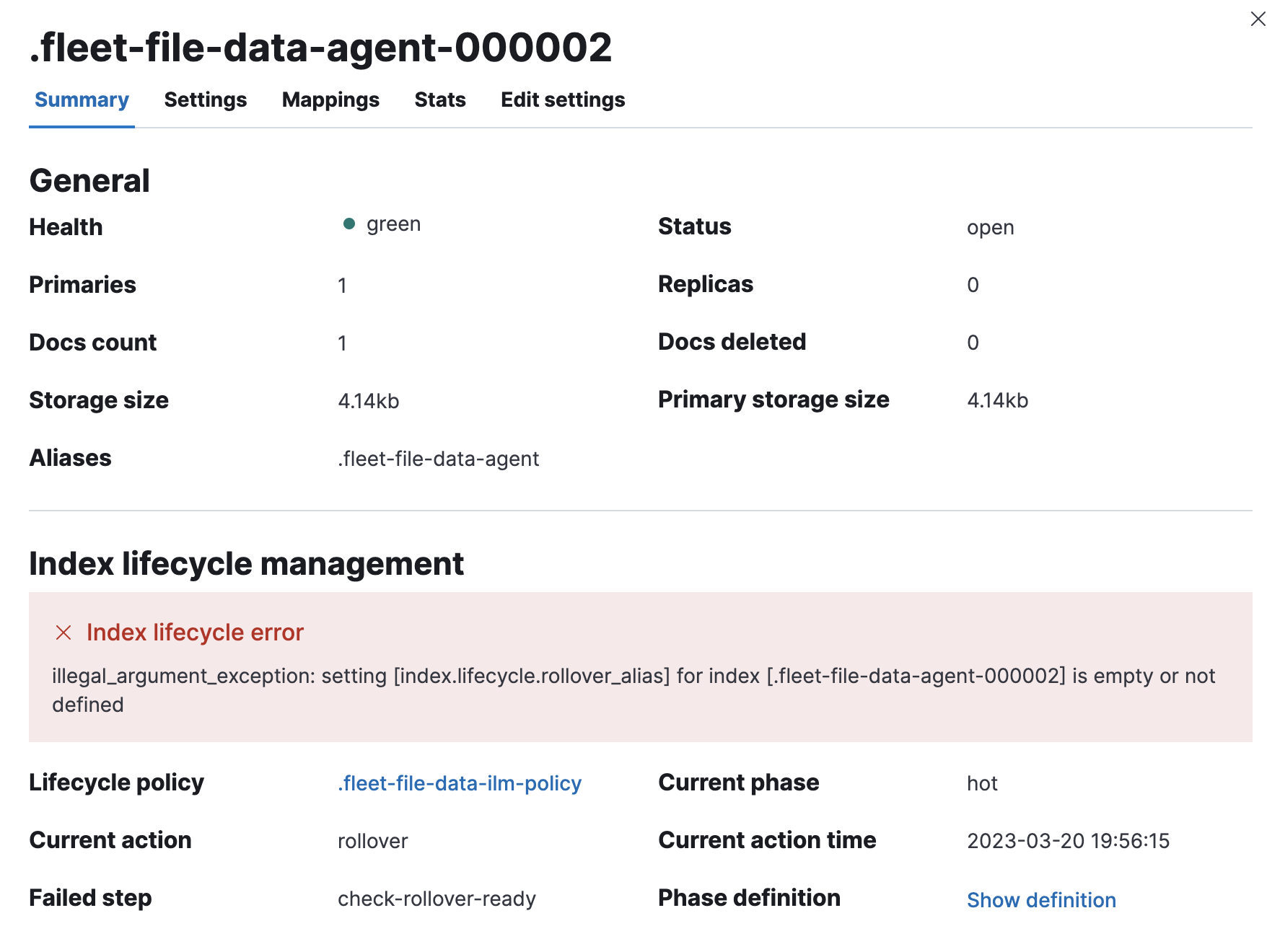Click the Docs count value
The image size is (1267, 939).
point(342,343)
